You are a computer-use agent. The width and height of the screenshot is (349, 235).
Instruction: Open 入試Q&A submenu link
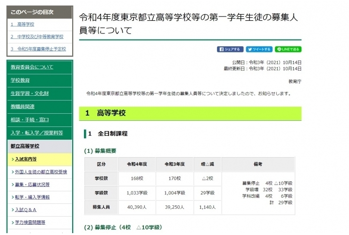click(x=25, y=210)
